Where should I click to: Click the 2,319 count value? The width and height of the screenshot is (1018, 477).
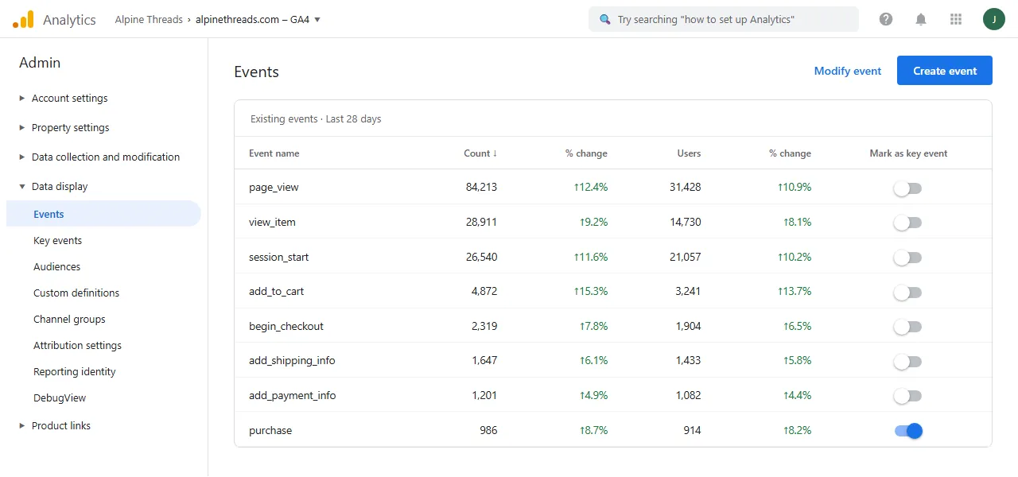pos(484,326)
